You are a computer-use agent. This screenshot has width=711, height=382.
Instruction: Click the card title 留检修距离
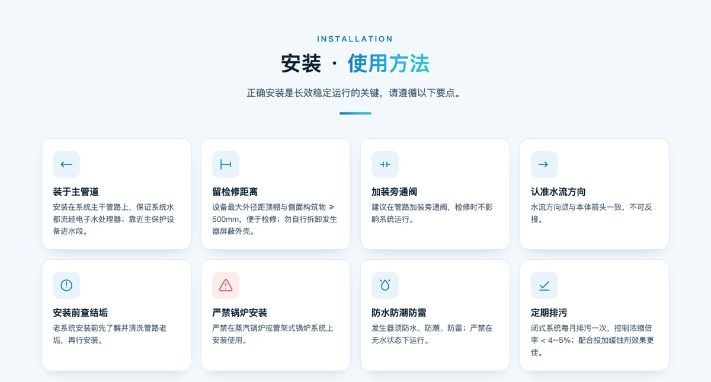(235, 192)
